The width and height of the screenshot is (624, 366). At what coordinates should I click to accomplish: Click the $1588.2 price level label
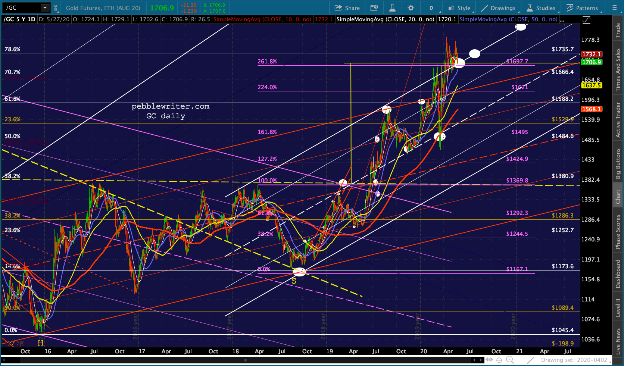563,99
